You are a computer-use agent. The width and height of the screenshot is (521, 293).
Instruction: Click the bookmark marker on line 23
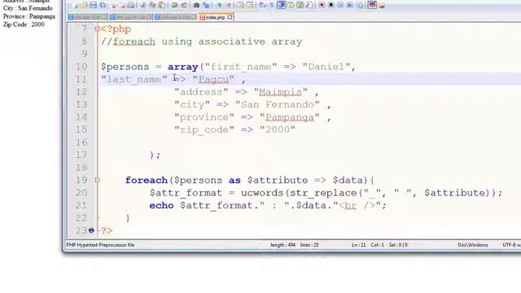91,230
